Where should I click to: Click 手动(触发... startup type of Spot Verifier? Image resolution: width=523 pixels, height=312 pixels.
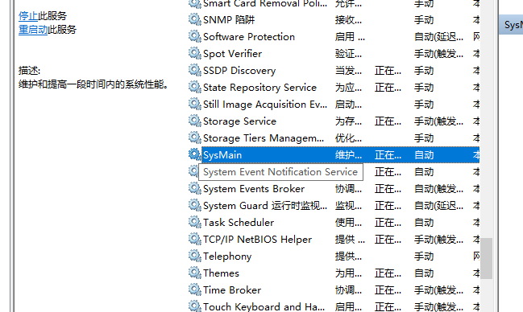(438, 54)
